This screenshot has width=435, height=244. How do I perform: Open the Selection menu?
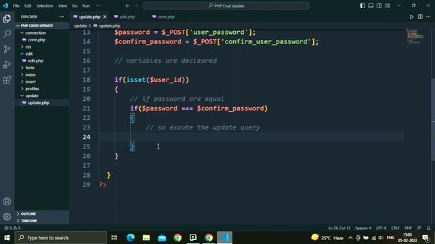pos(45,5)
